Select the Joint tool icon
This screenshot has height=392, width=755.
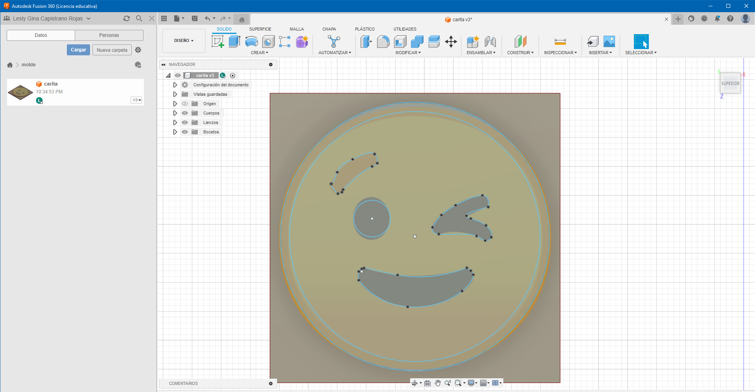tap(490, 42)
